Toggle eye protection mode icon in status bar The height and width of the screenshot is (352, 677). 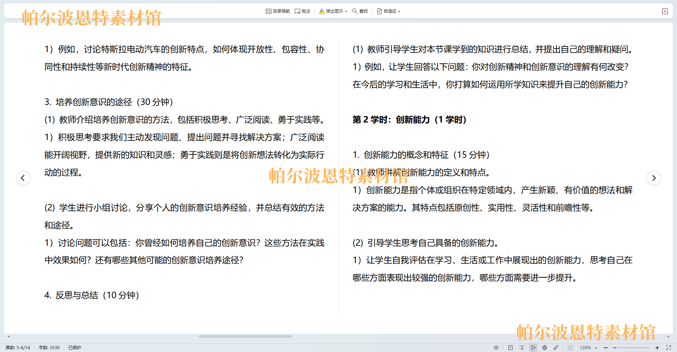pos(496,347)
